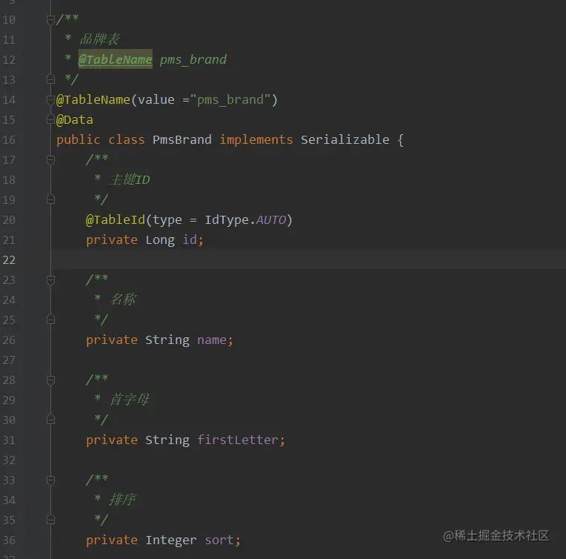Screen dimensions: 566x559
Task: Click the firstLetter field identifier
Action: (238, 440)
